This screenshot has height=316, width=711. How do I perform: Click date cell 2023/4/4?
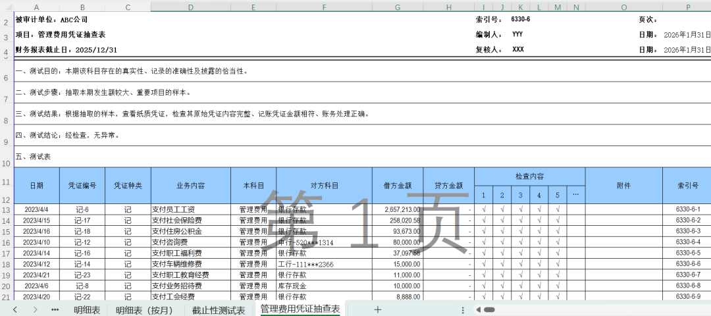click(x=37, y=209)
